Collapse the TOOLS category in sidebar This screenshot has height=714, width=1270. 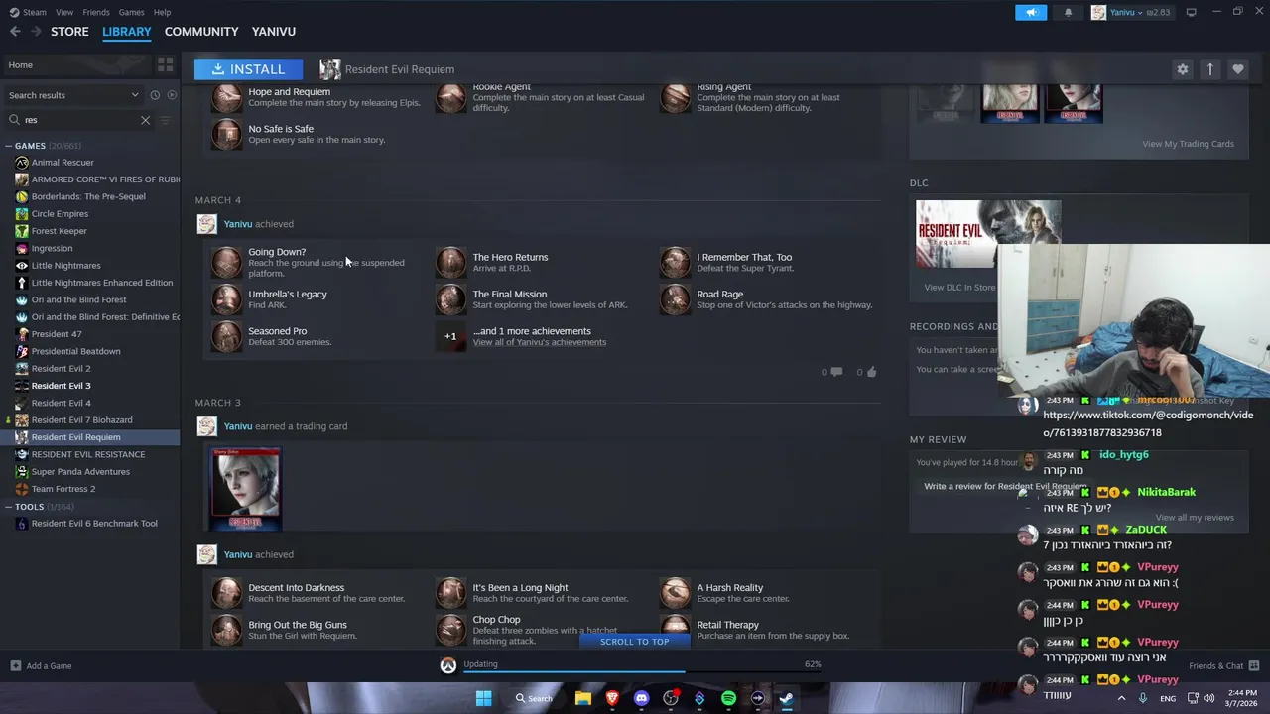[9, 507]
